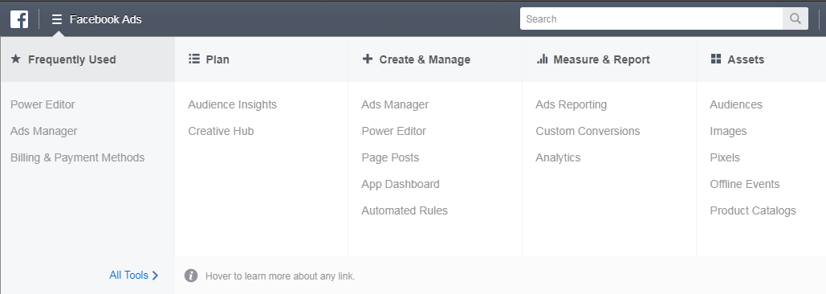Expand All Tools with chevron
This screenshot has width=826, height=294.
134,275
